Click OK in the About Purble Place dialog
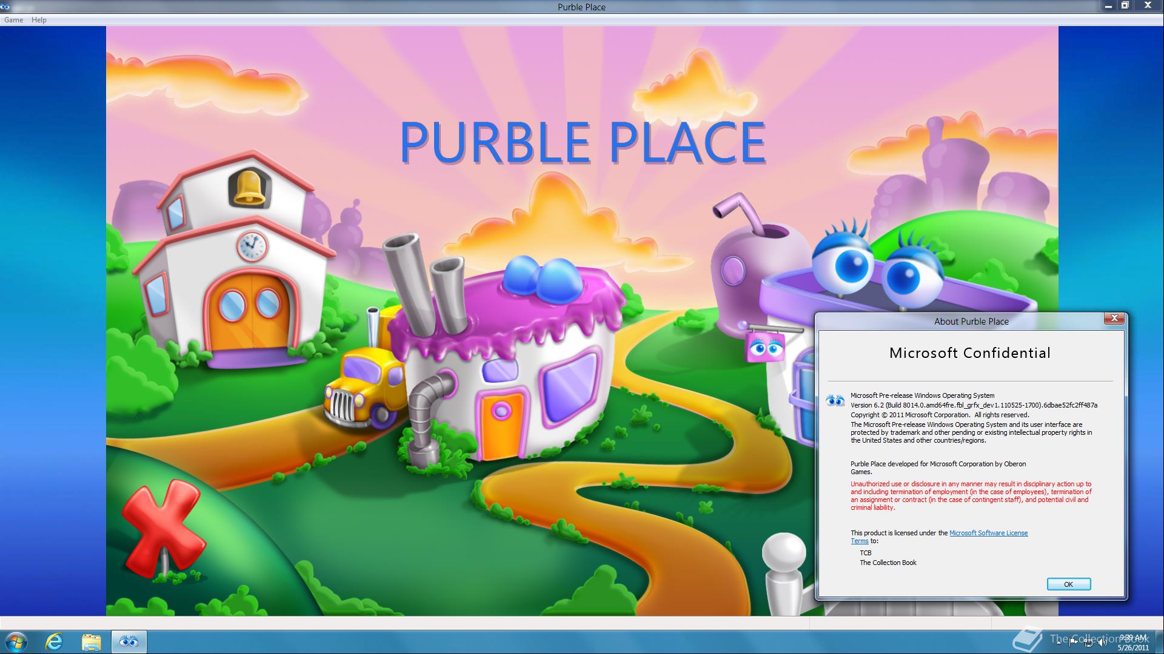1164x654 pixels. [1069, 584]
